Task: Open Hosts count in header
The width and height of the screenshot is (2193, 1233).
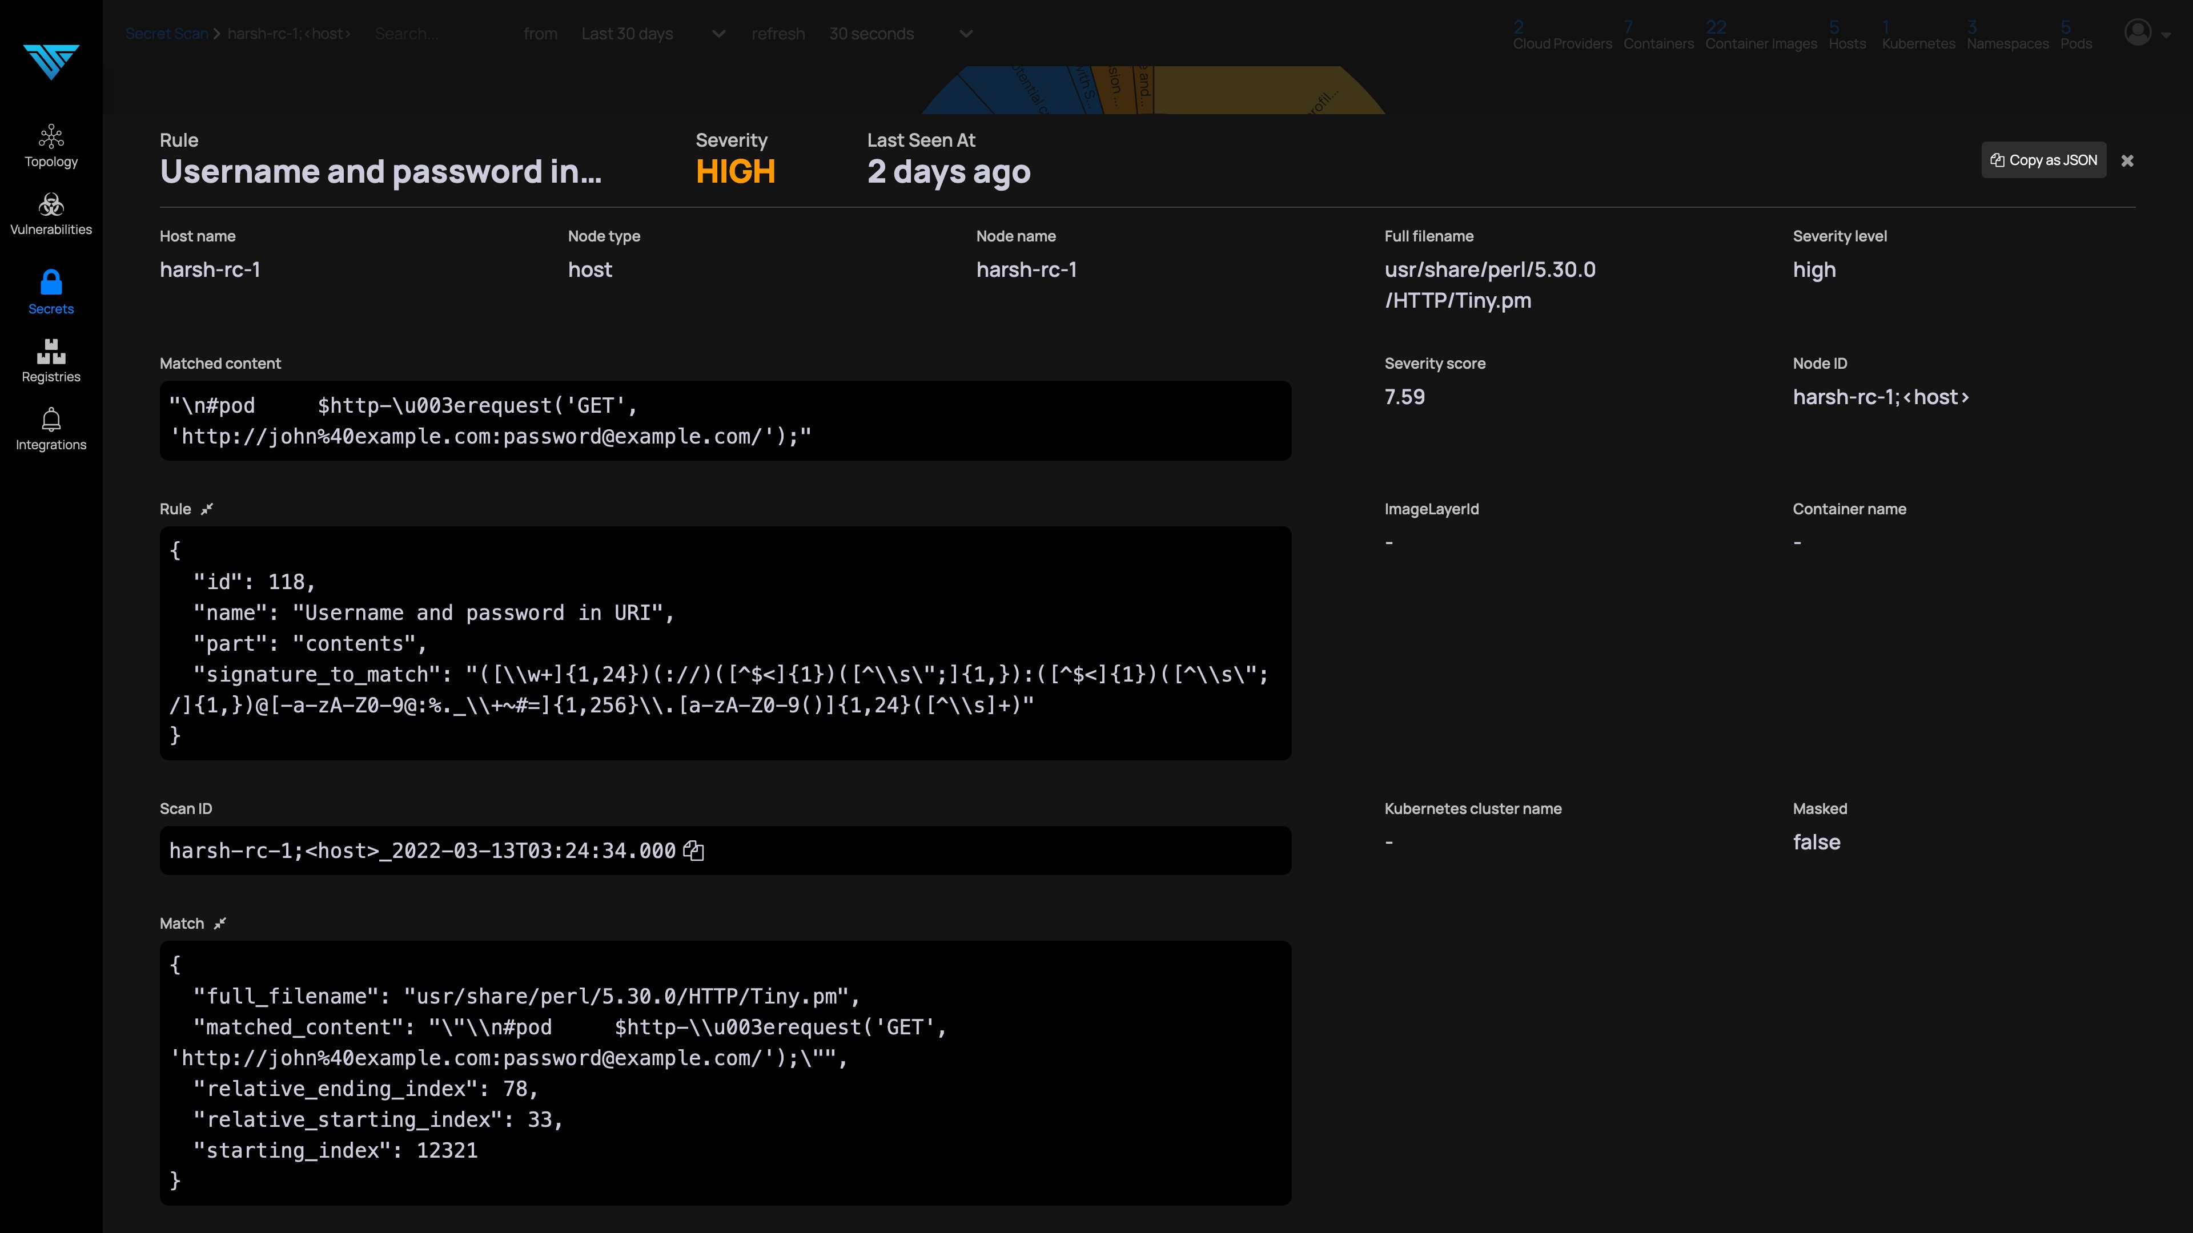Action: (1846, 36)
